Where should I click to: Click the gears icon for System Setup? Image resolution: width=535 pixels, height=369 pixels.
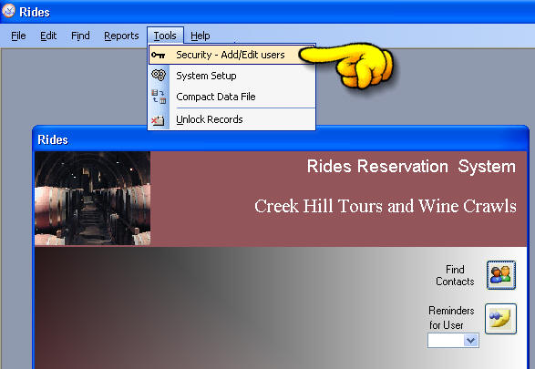(x=159, y=76)
